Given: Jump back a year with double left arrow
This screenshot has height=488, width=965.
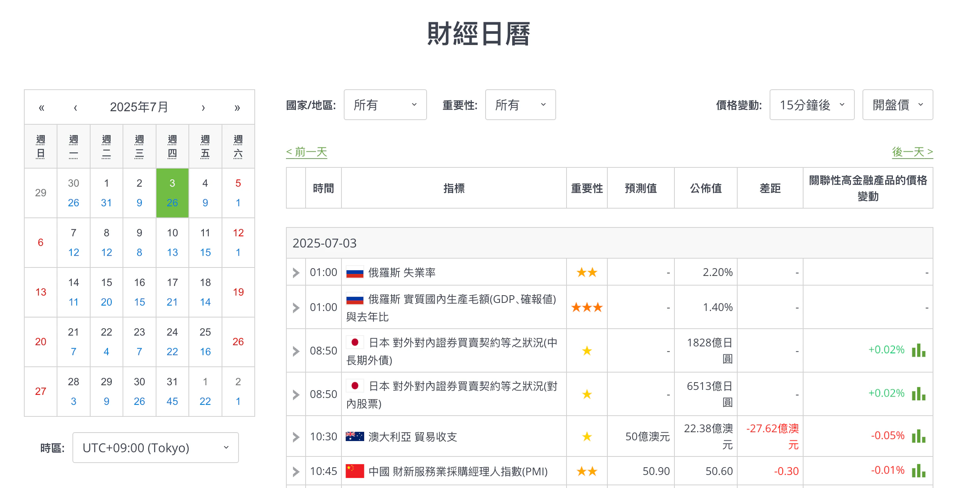Looking at the screenshot, I should [42, 107].
